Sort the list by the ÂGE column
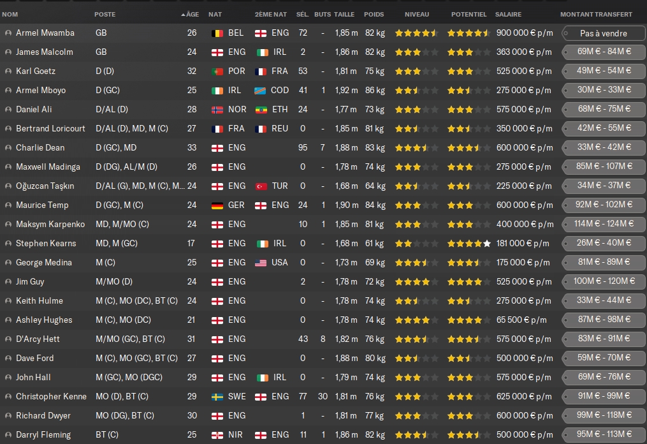 (191, 14)
